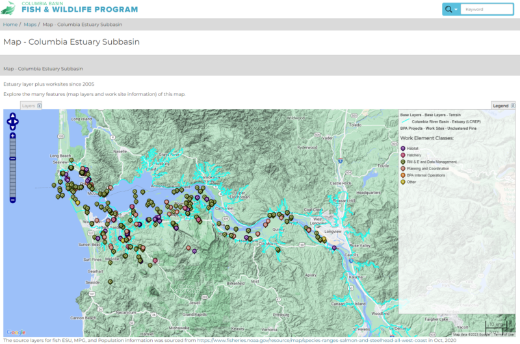Click the yellow Other pin in legend
Viewport: 520px width, 344px height.
pyautogui.click(x=403, y=182)
